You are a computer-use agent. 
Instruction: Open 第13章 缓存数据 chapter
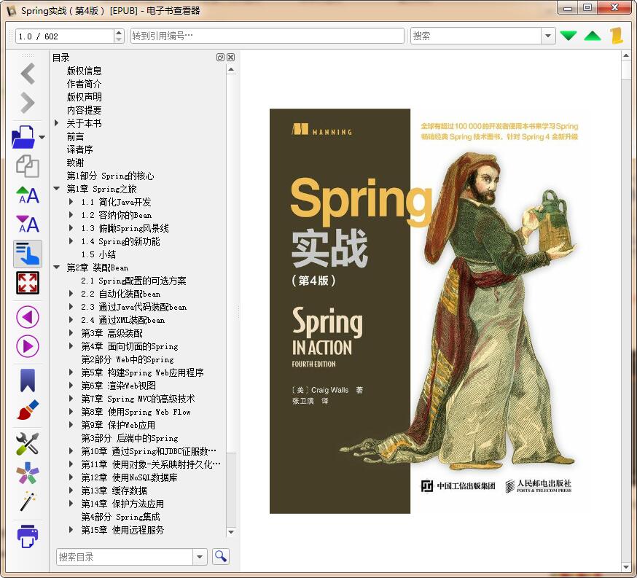114,491
